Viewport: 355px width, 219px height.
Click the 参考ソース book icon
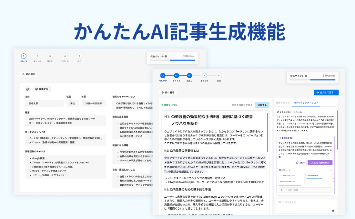(x=280, y=170)
